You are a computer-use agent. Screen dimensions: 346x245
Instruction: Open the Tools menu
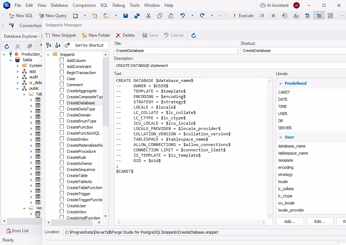pyautogui.click(x=135, y=5)
